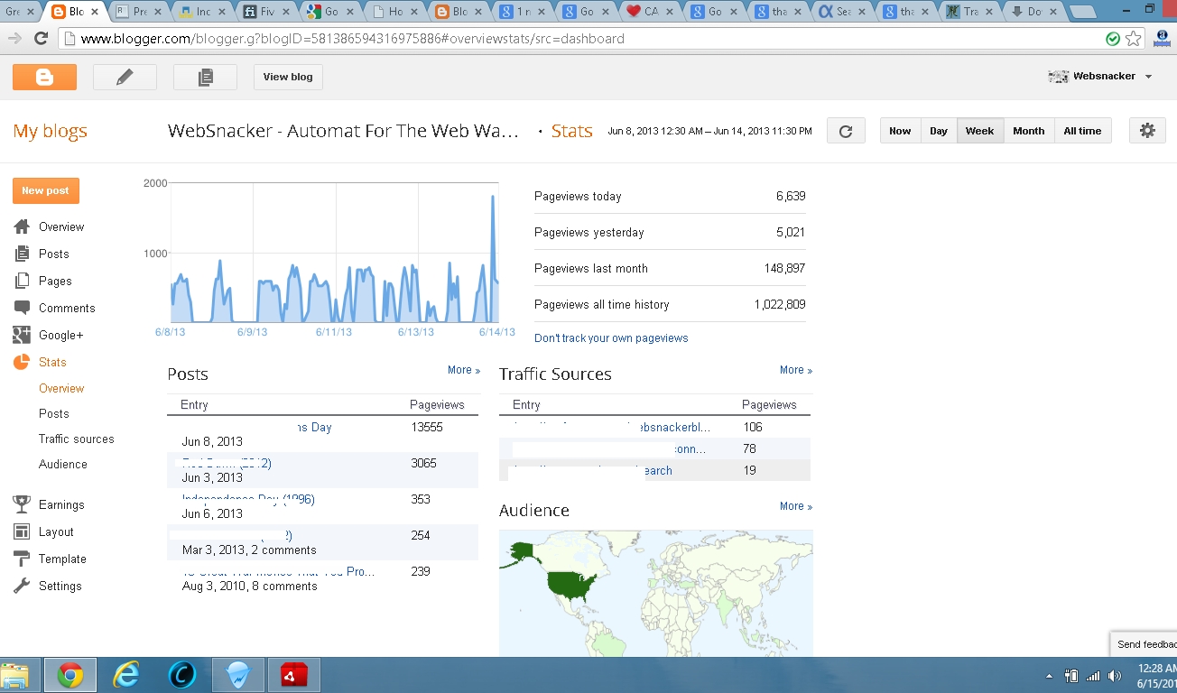Open the Websnacker account dropdown
This screenshot has height=693, width=1177.
(x=1100, y=77)
